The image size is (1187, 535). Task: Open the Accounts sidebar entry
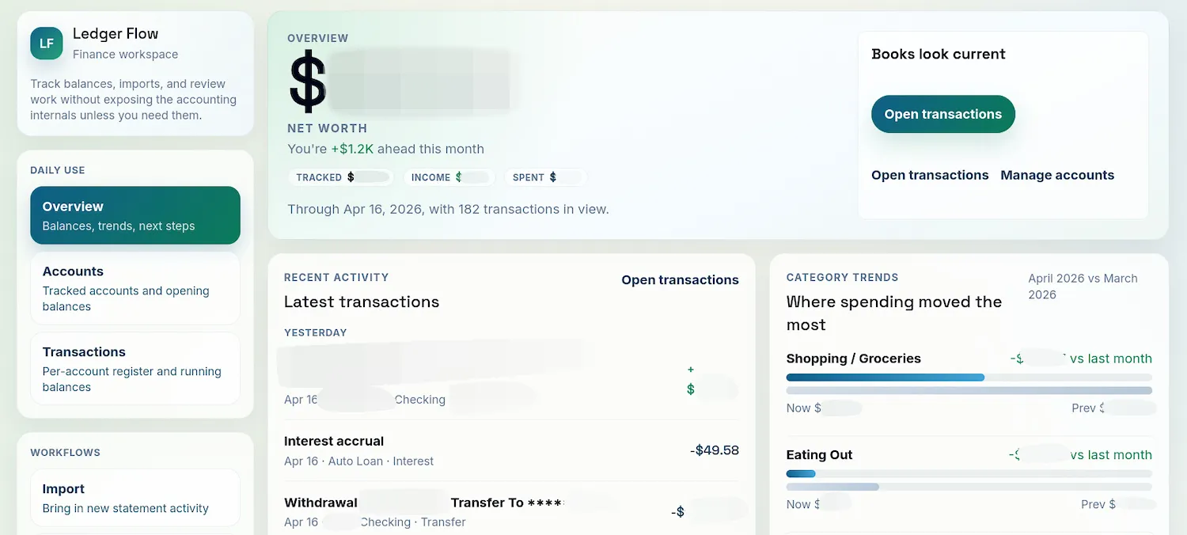(135, 288)
